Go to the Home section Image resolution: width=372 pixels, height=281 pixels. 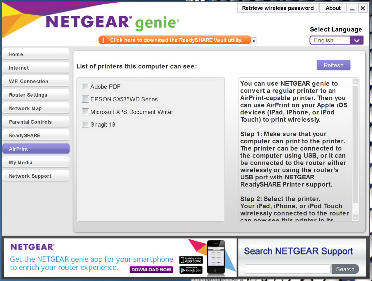point(36,54)
